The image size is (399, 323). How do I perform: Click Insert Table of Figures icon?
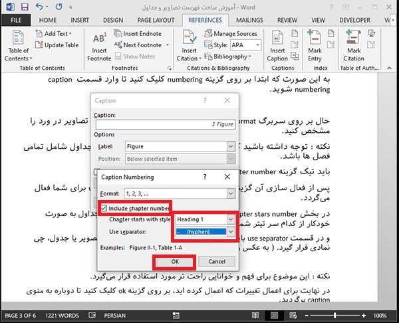click(x=295, y=34)
